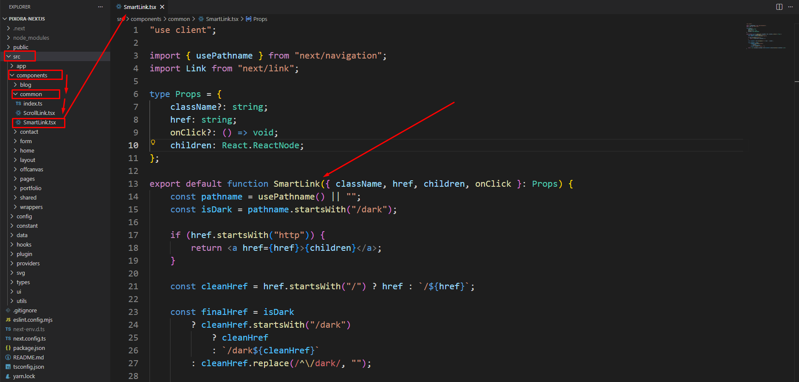
Task: Expand the layout folder
Action: click(x=15, y=160)
